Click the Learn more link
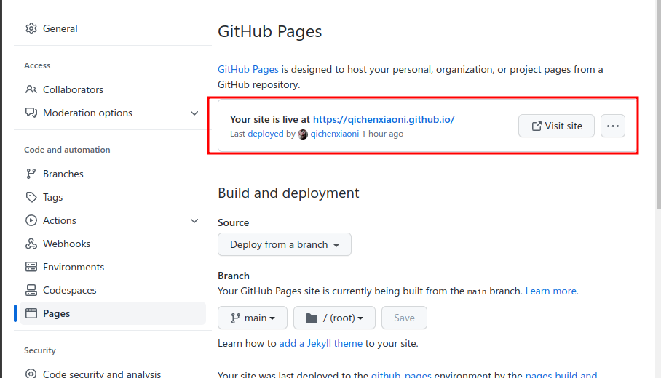Image resolution: width=661 pixels, height=378 pixels. tap(550, 291)
